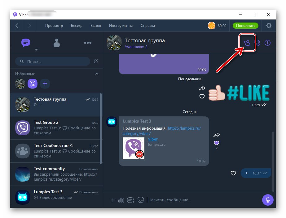Click the green Пополнить button
Screen dimensions: 286x218
click(x=245, y=26)
